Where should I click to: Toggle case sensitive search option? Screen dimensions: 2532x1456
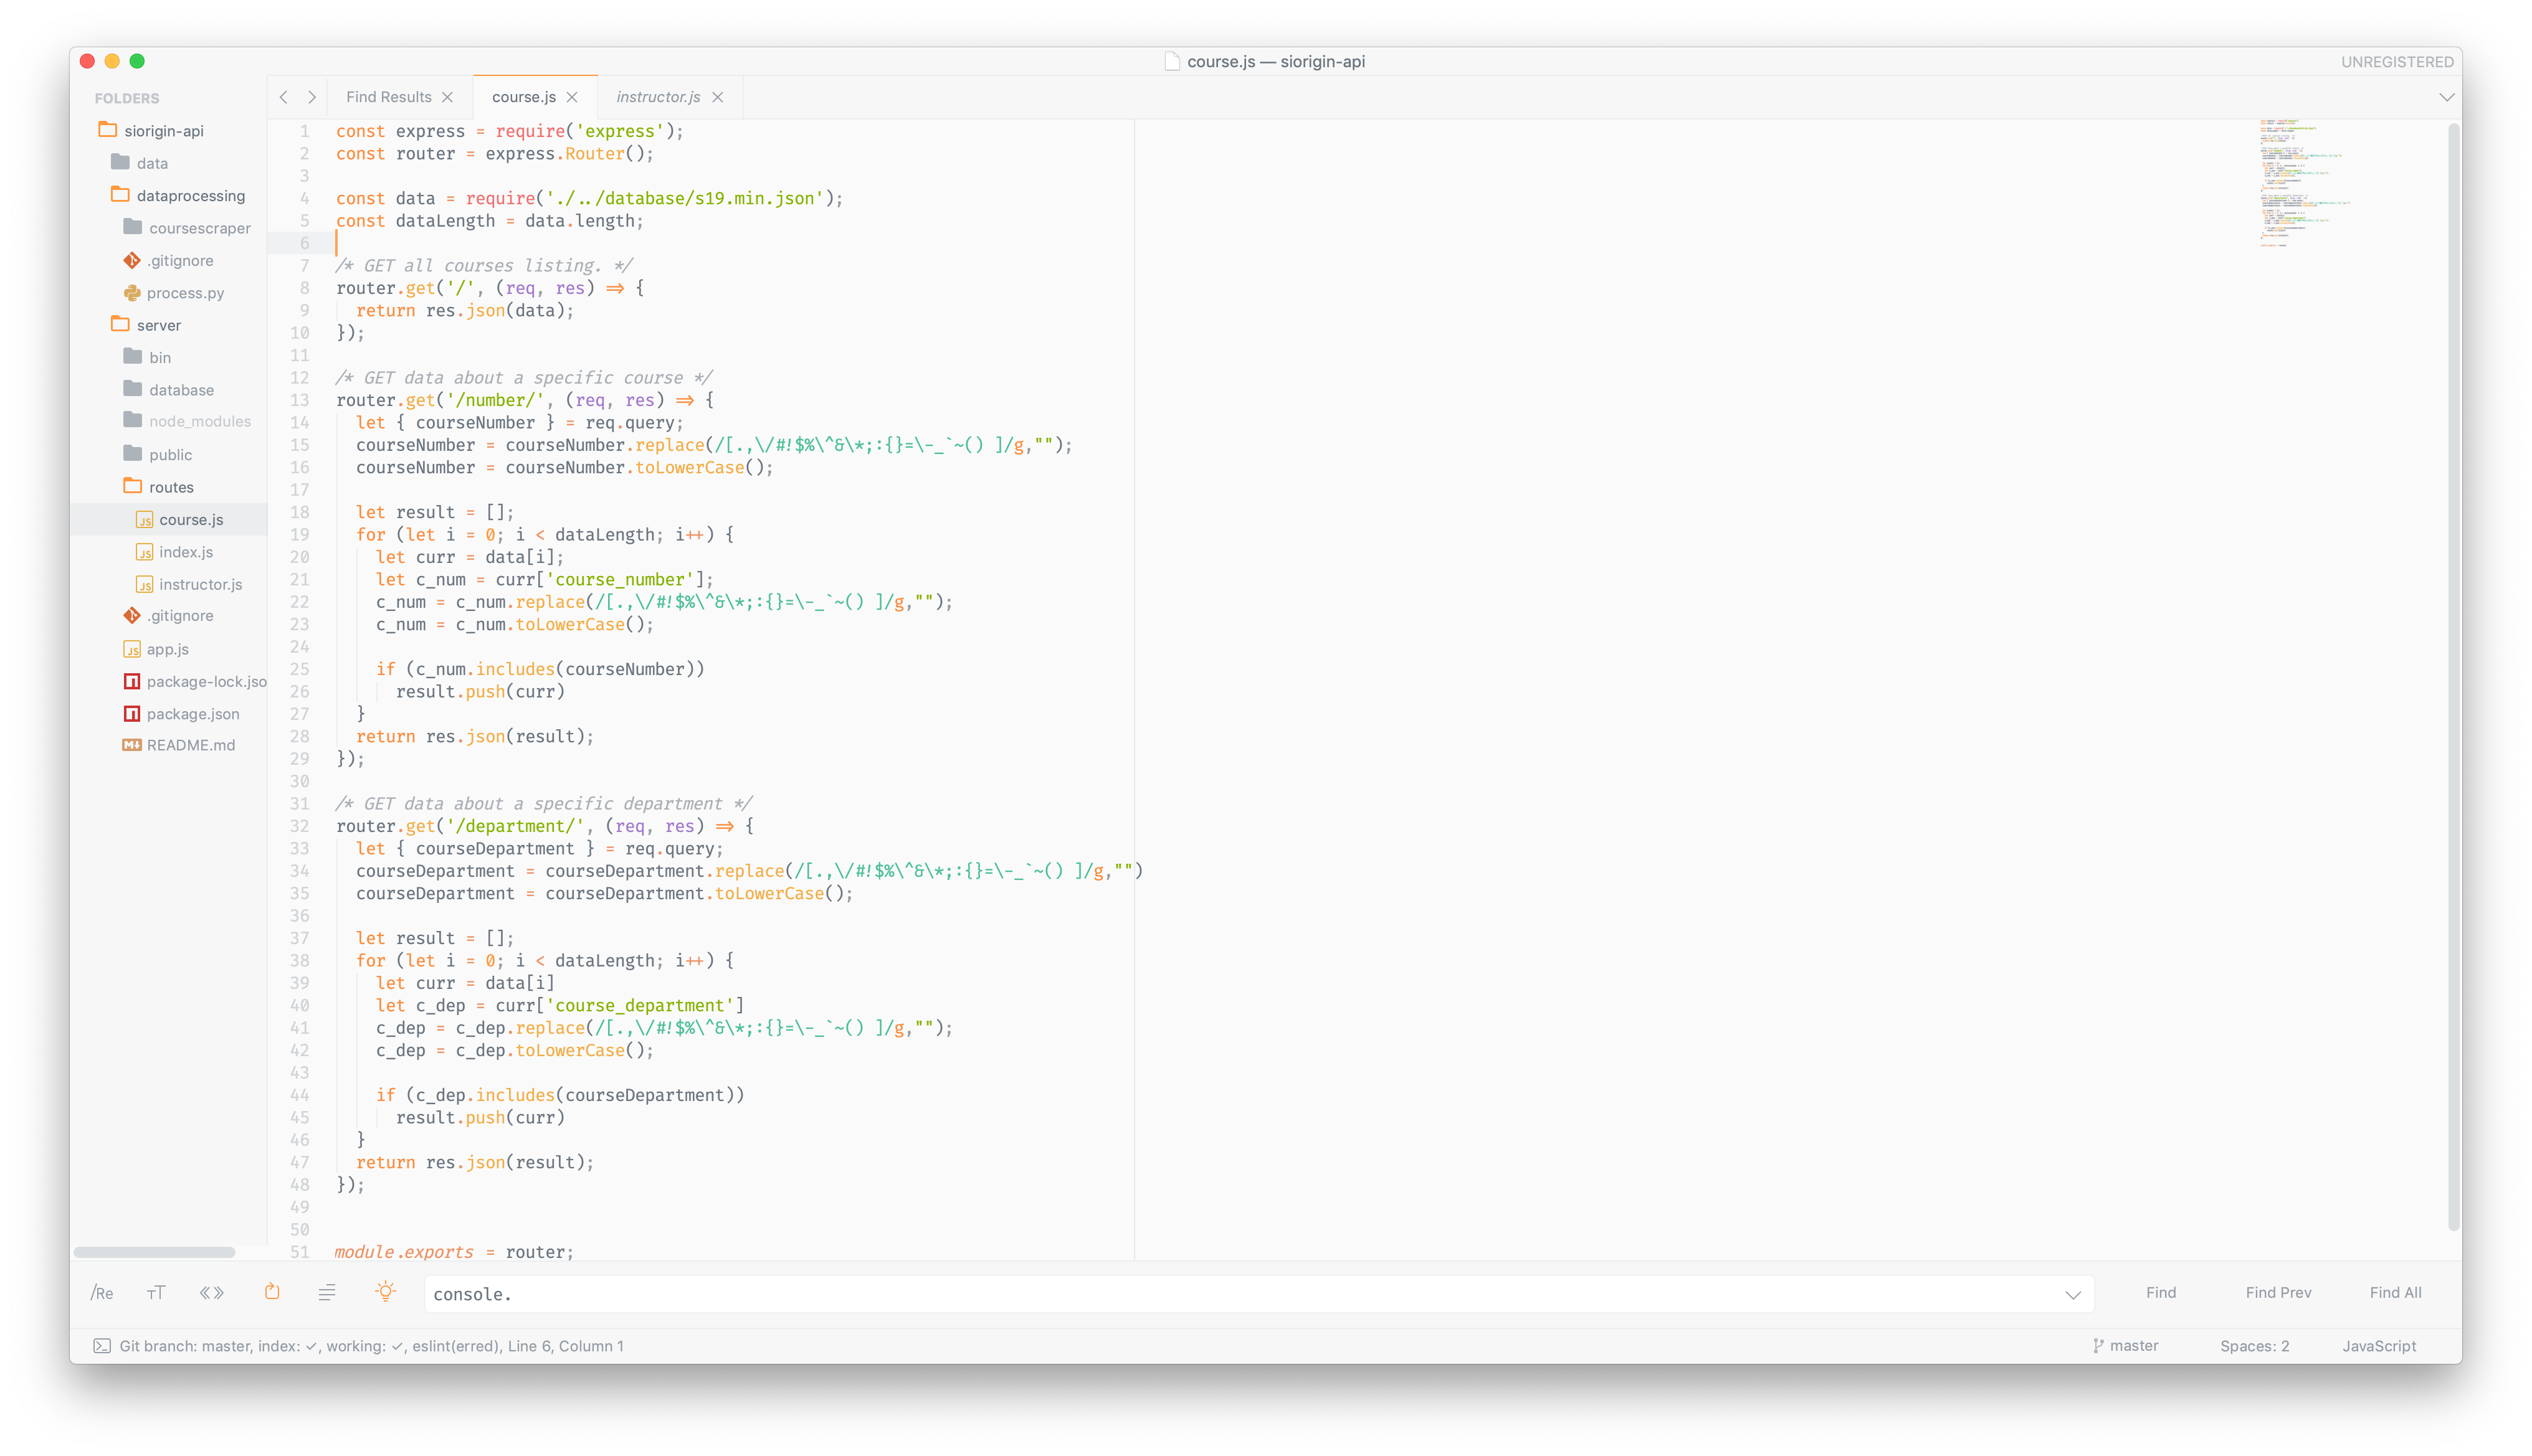[x=156, y=1293]
